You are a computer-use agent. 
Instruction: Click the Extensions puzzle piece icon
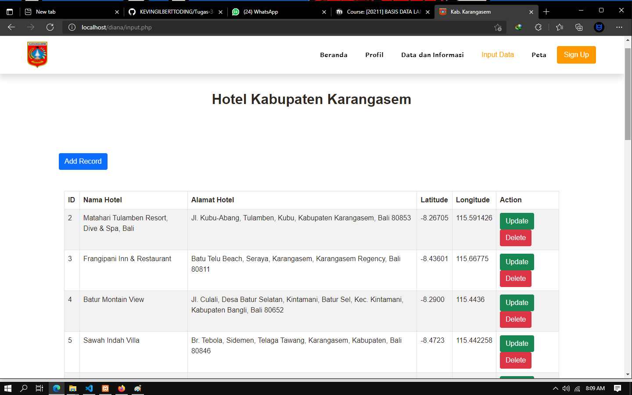(538, 27)
